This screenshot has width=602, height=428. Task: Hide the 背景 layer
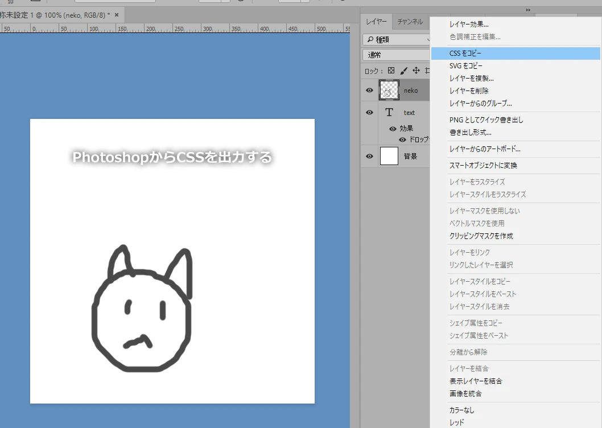click(x=369, y=157)
